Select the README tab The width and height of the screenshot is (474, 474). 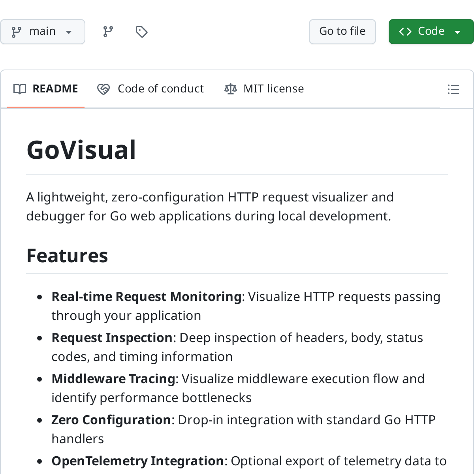[x=46, y=89]
